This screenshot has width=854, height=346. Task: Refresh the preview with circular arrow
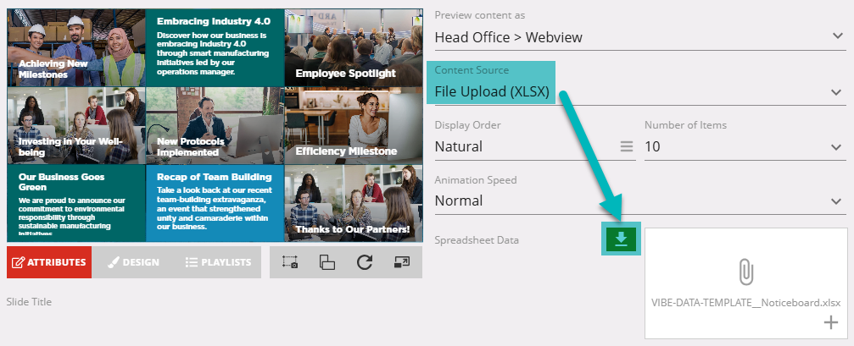pos(365,262)
